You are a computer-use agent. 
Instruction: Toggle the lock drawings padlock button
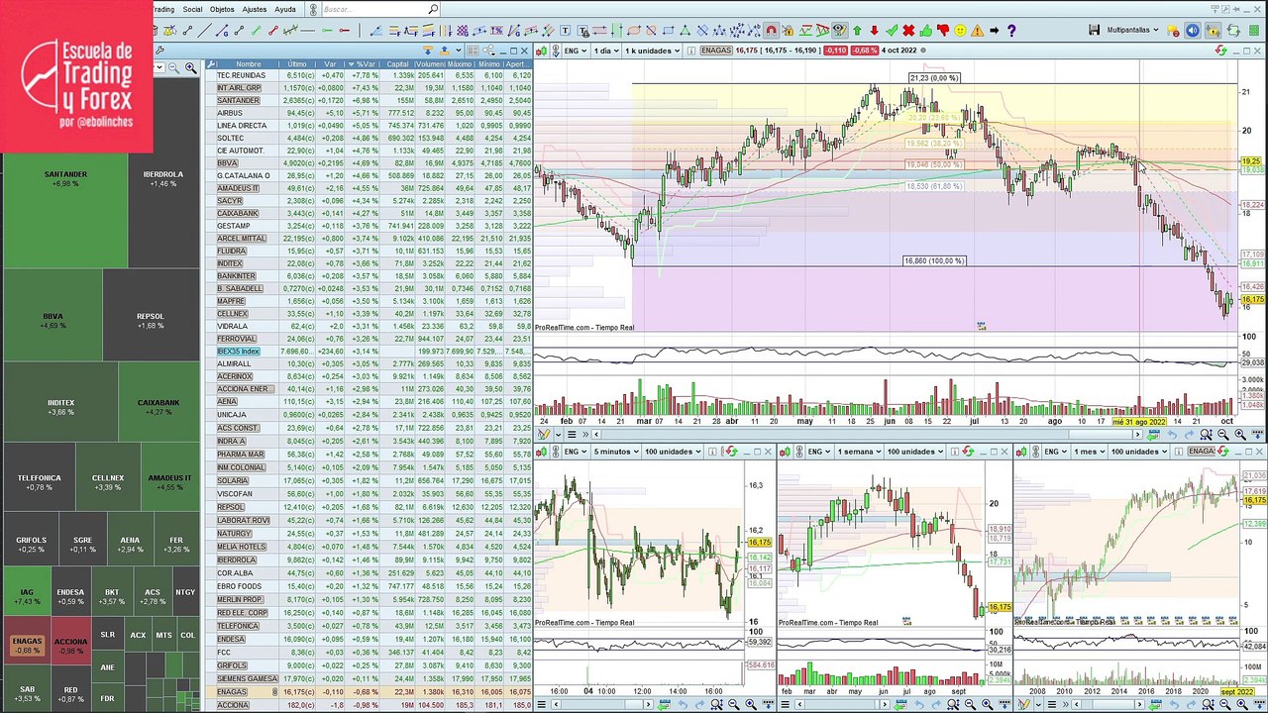pos(788,31)
